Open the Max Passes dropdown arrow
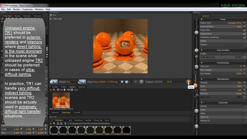 click(244, 74)
